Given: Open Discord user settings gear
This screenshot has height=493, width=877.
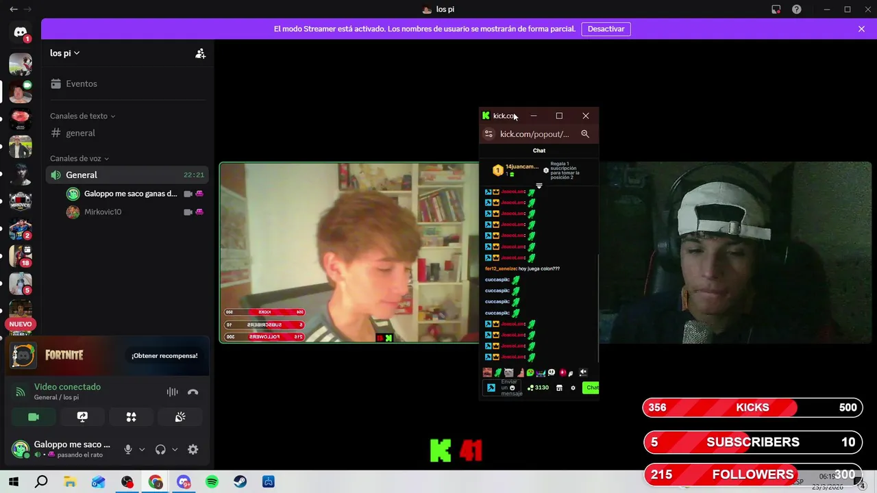Looking at the screenshot, I should [x=193, y=449].
